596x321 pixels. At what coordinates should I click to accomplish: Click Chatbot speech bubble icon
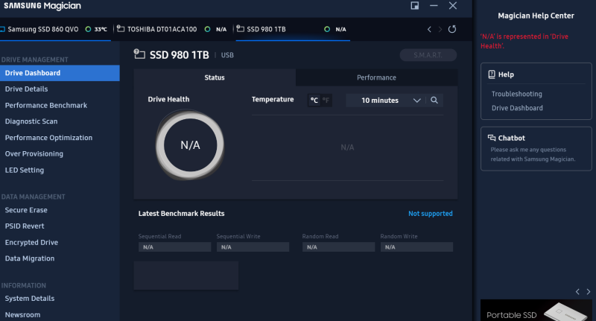pyautogui.click(x=492, y=138)
